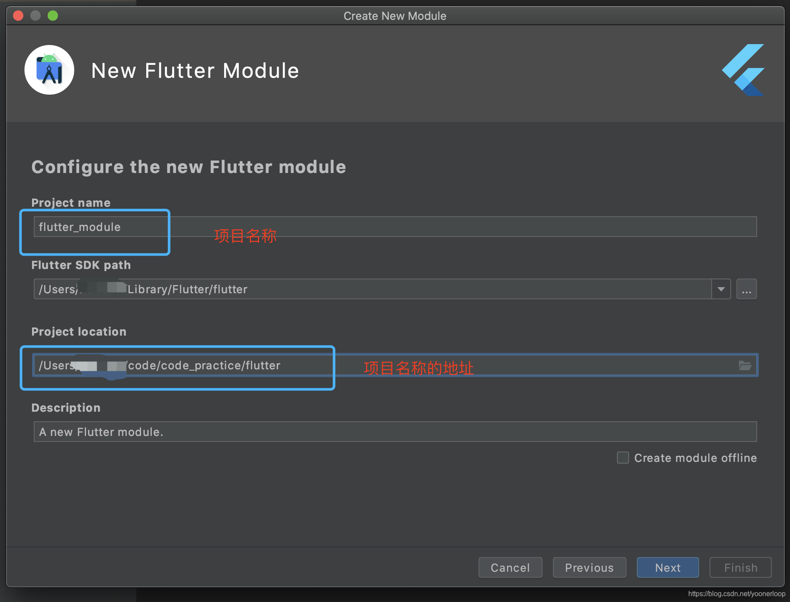The width and height of the screenshot is (790, 602).
Task: Click the Cancel button
Action: tap(510, 567)
